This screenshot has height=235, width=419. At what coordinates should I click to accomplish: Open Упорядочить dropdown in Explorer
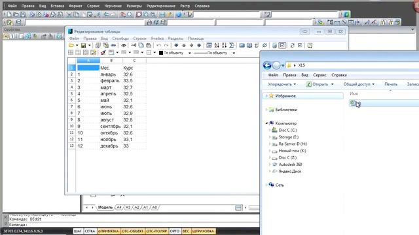282,84
